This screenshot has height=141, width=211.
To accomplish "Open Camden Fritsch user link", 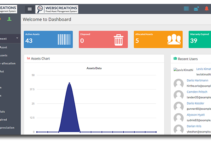I will pyautogui.click(x=197, y=92).
